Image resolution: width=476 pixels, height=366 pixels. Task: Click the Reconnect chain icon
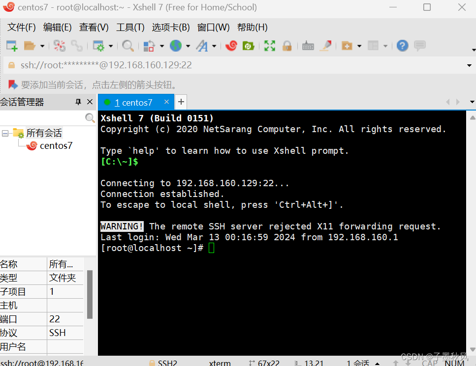(x=76, y=46)
